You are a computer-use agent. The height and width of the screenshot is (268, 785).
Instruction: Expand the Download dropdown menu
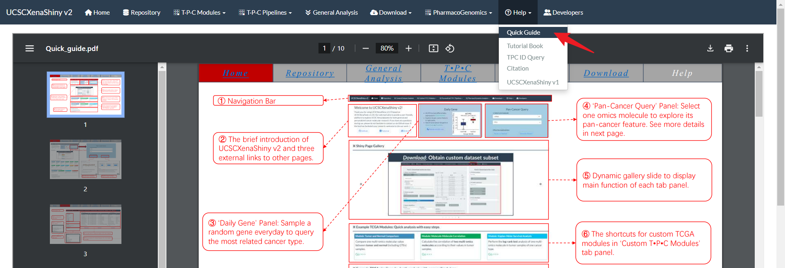(x=391, y=12)
